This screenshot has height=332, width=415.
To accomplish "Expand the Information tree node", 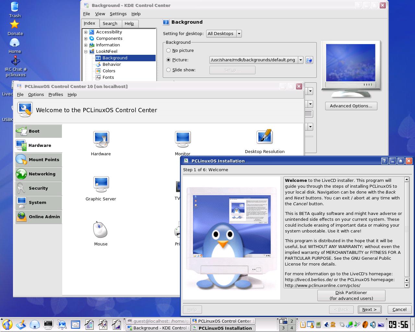I will click(86, 45).
